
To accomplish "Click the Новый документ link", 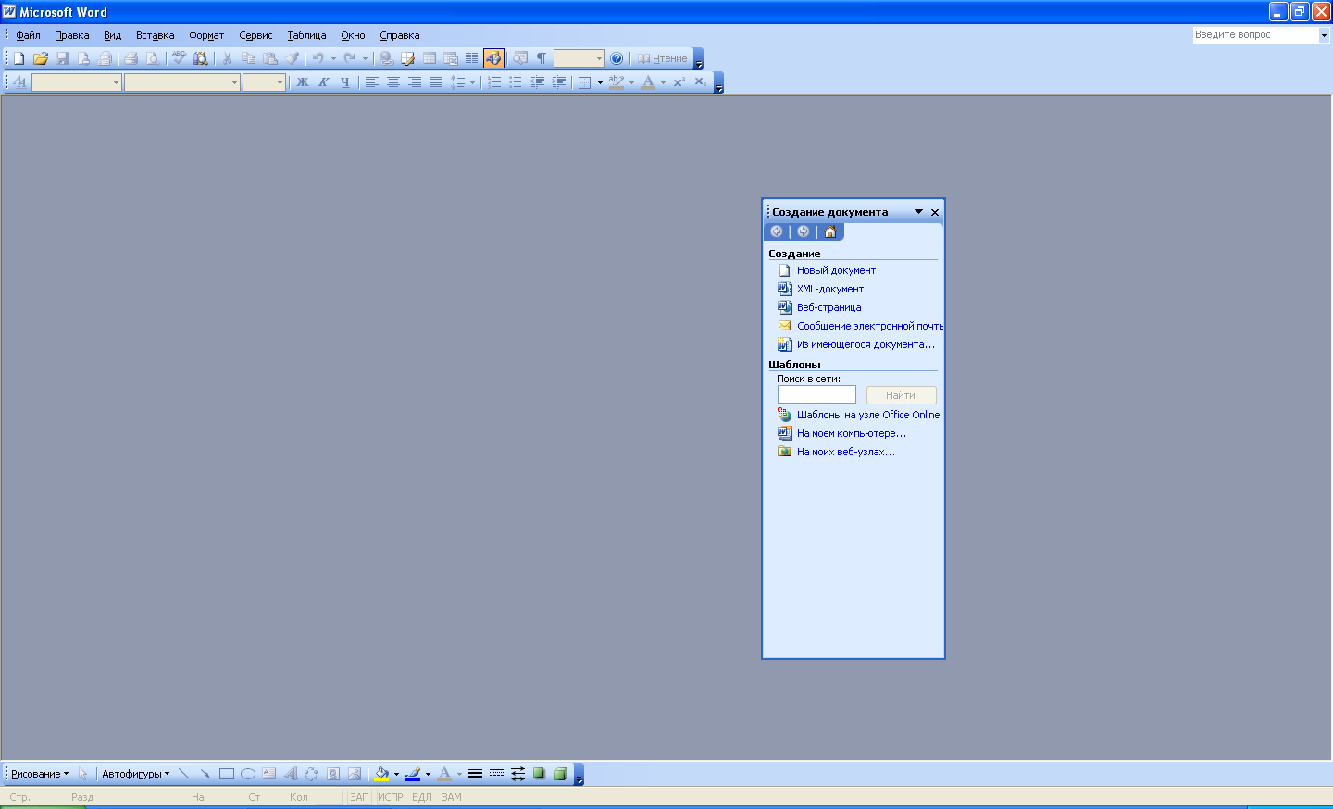I will [x=836, y=270].
